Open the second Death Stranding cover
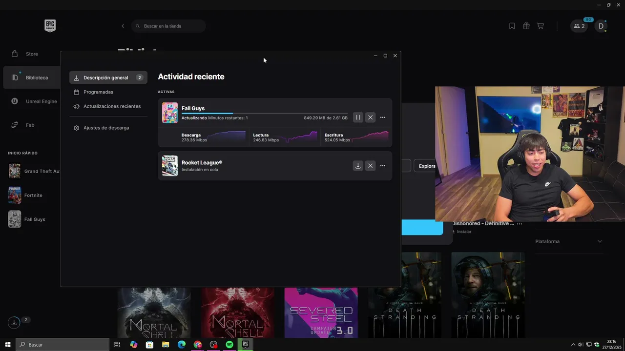 click(x=488, y=295)
